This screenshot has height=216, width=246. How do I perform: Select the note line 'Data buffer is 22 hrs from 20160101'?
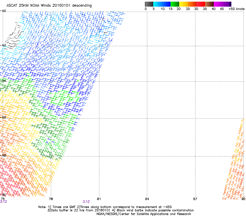coord(80,210)
